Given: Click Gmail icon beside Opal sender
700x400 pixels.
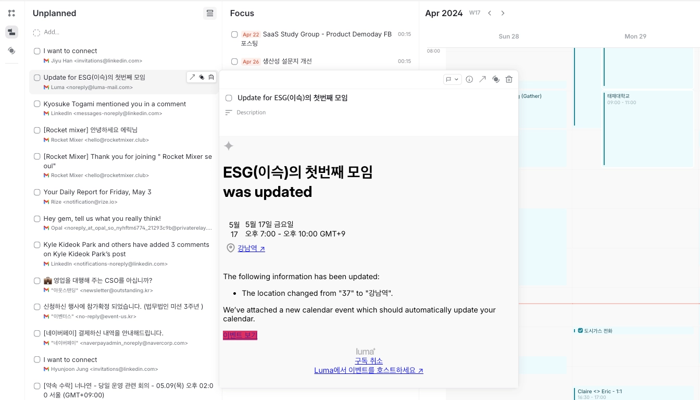Looking at the screenshot, I should pos(46,228).
